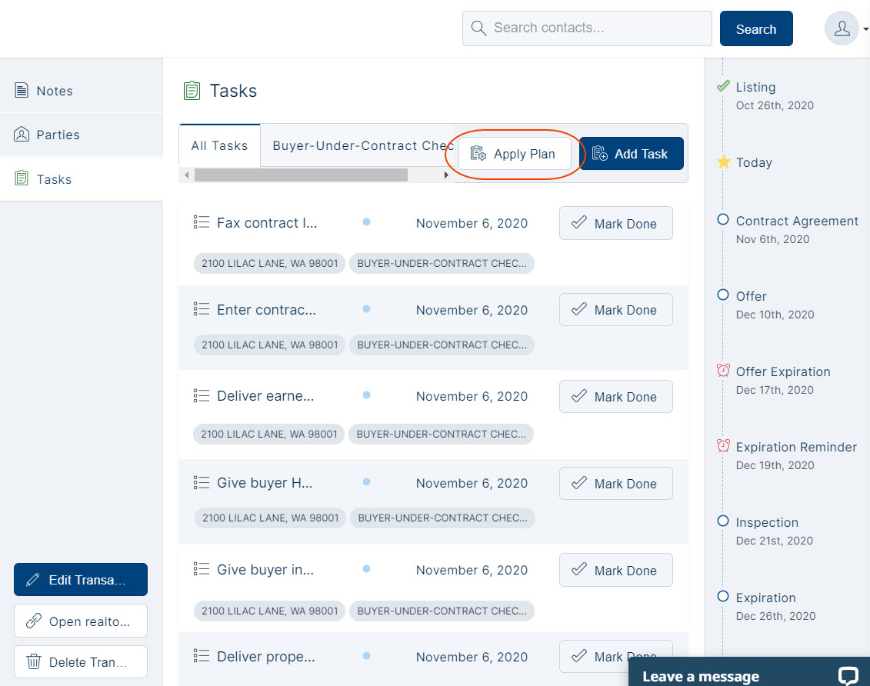This screenshot has height=686, width=870.
Task: Open the Enter contrac... task title
Action: (x=266, y=309)
